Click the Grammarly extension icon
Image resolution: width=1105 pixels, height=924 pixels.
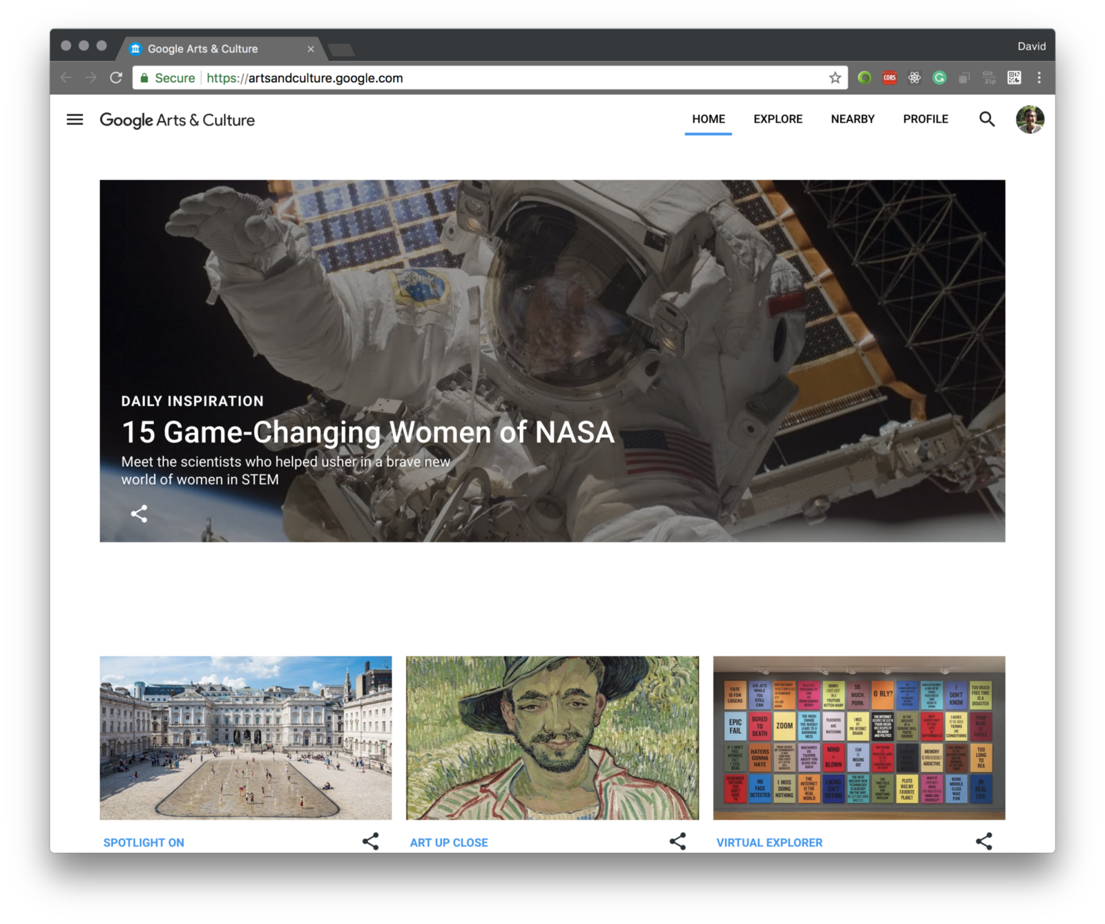[939, 78]
